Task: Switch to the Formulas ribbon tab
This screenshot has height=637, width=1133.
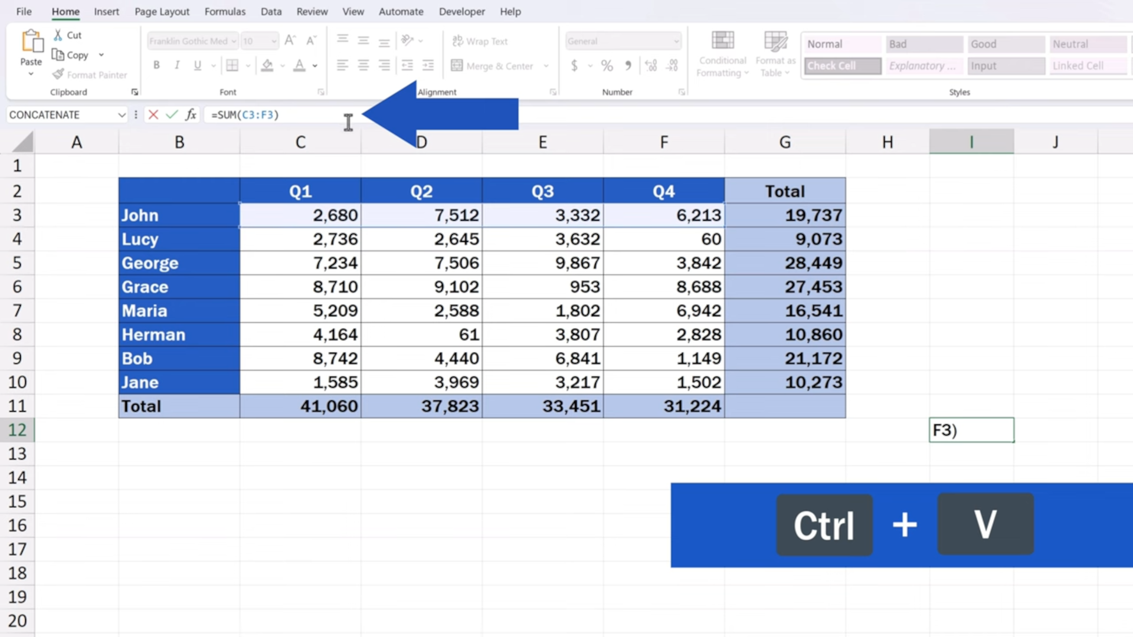Action: 225,11
